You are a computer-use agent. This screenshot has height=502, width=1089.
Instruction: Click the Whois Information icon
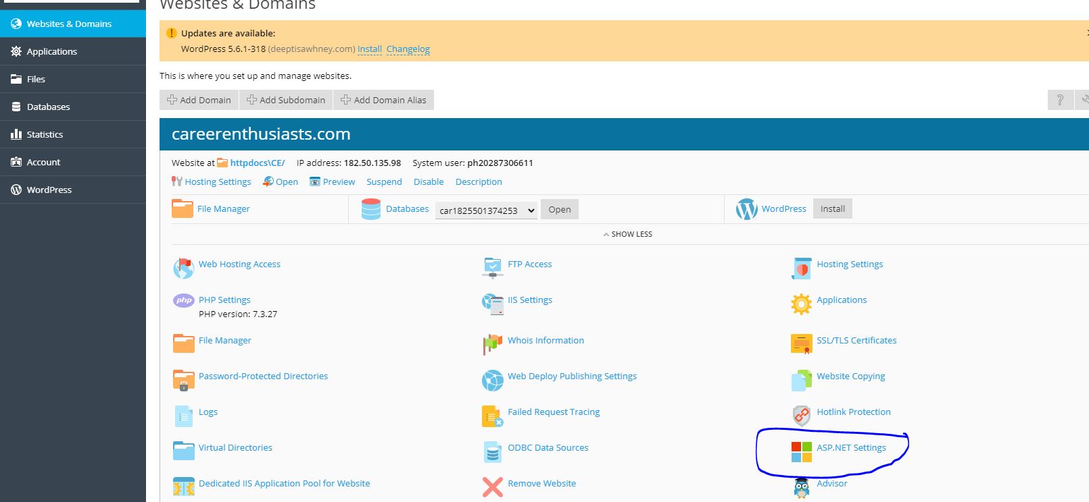tap(493, 343)
